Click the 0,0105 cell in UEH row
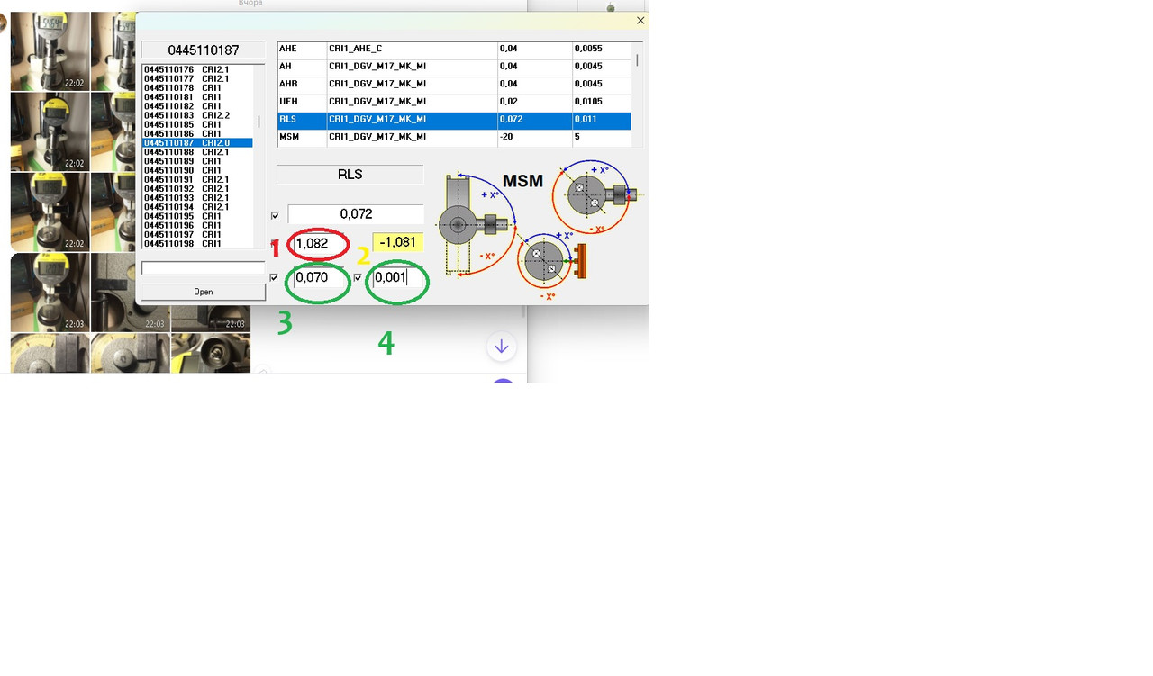This screenshot has height=676, width=1153. (602, 102)
